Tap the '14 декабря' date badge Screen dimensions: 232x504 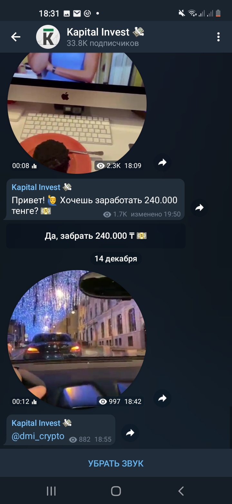pos(116,259)
